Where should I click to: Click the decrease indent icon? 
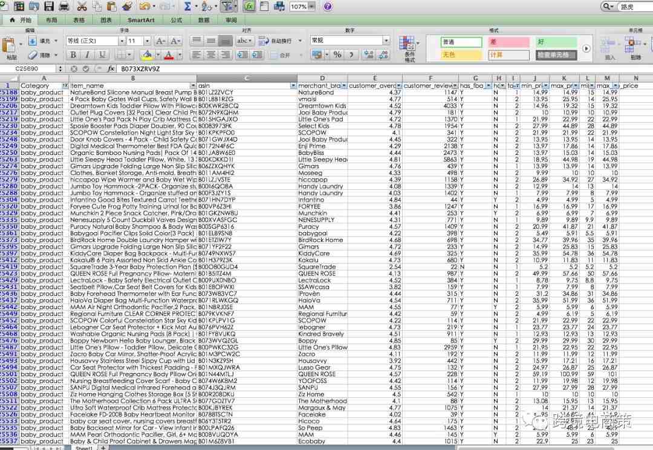pyautogui.click(x=242, y=54)
